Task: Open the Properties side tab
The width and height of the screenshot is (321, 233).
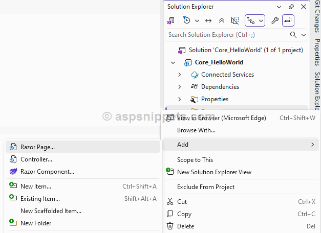Action: point(317,52)
